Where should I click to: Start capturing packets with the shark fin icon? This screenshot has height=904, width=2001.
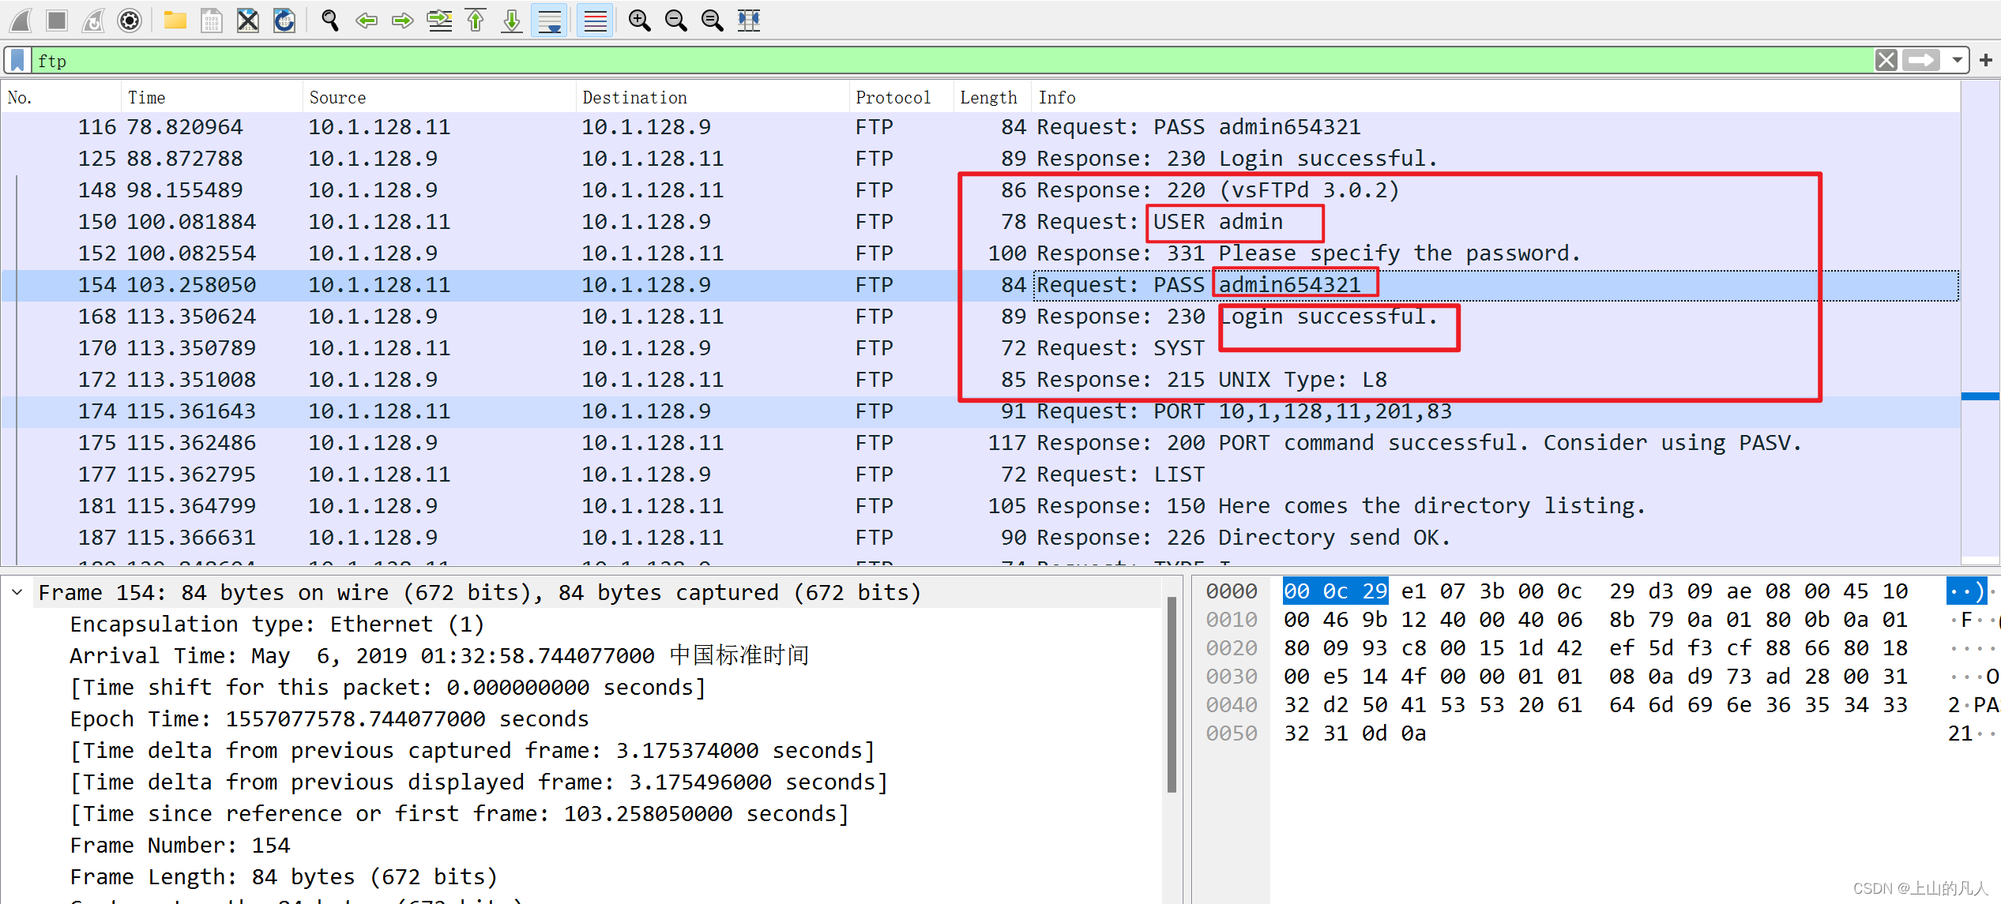point(21,20)
